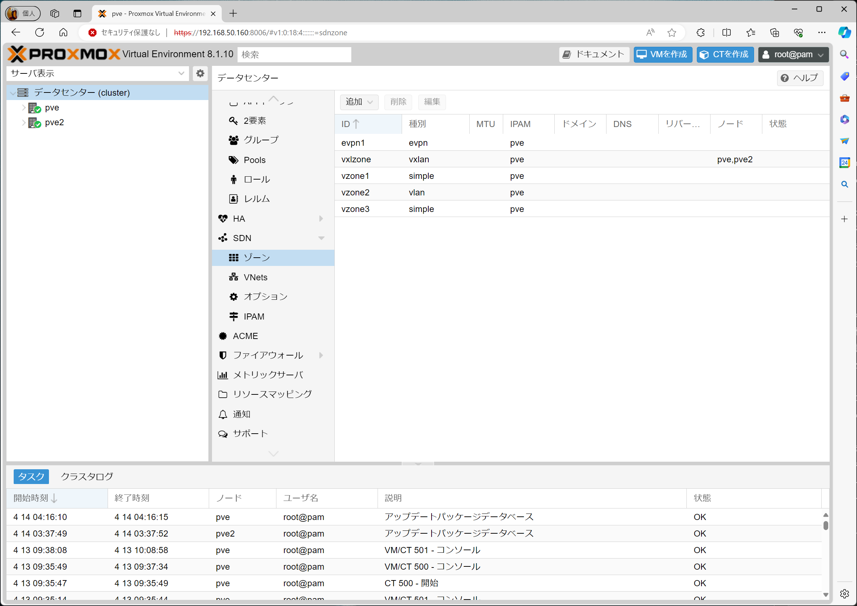Open the メトリックサーバ chart entry
The height and width of the screenshot is (606, 857).
tap(267, 375)
